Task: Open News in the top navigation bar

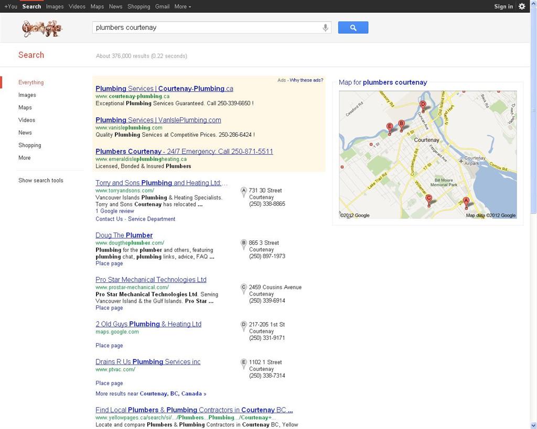Action: click(x=116, y=6)
